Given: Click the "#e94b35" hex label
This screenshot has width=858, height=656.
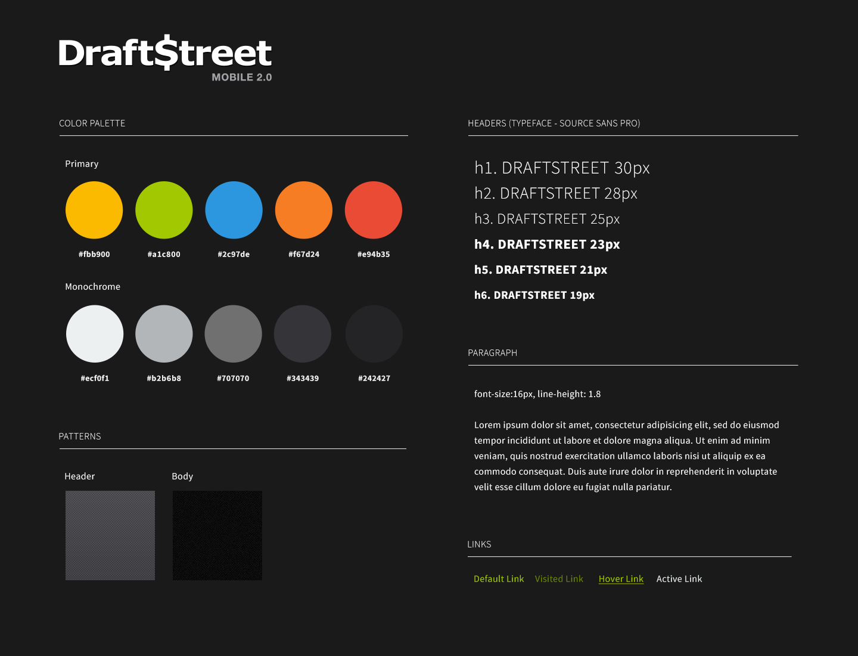Looking at the screenshot, I should 374,254.
